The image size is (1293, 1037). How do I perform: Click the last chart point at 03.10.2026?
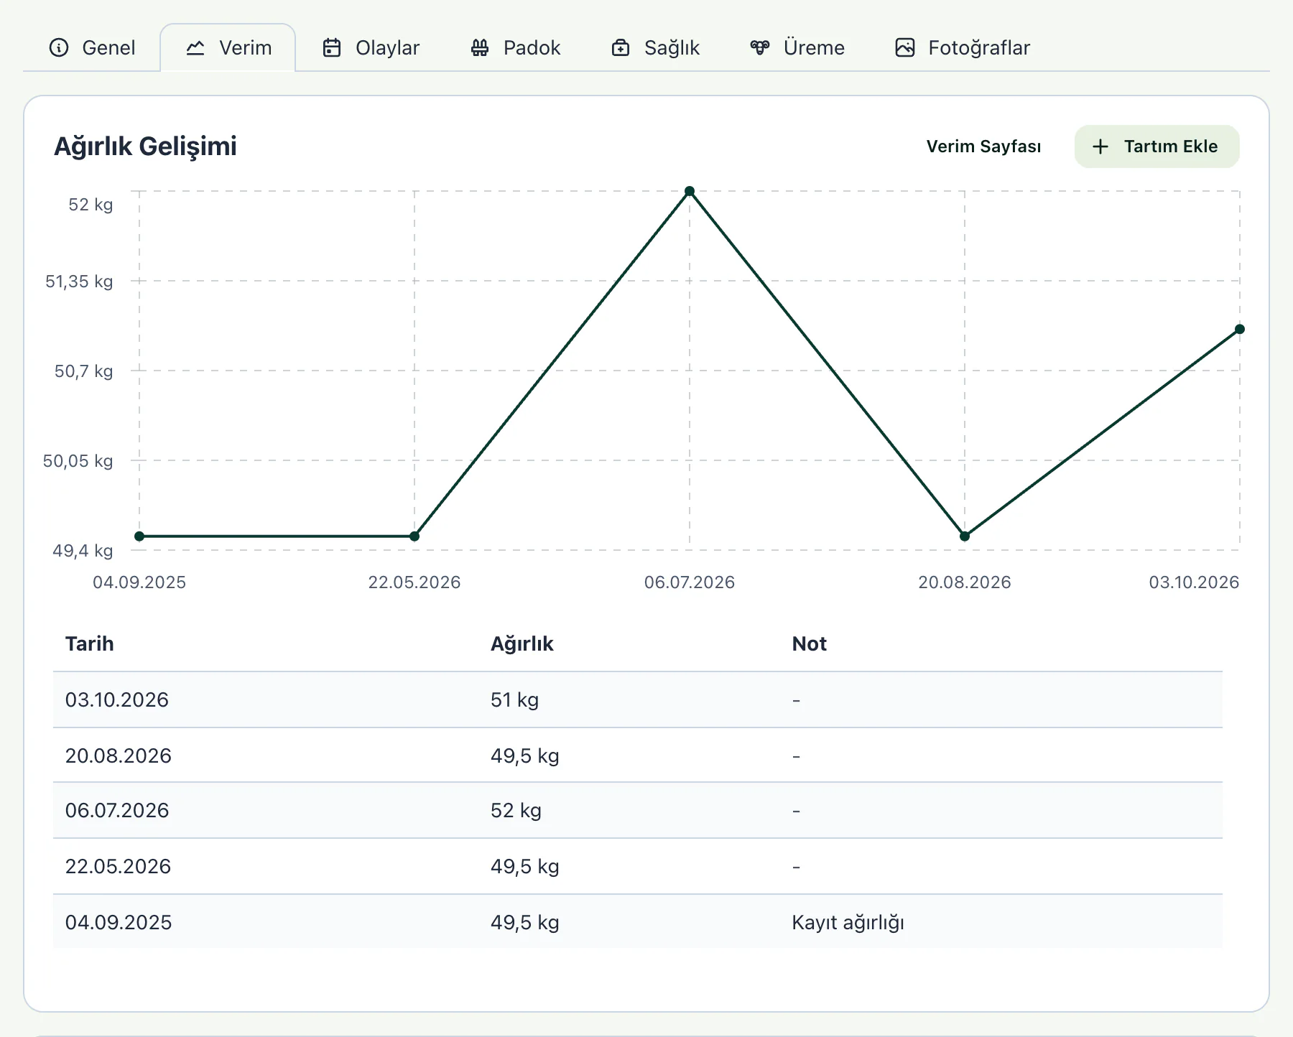click(x=1240, y=330)
